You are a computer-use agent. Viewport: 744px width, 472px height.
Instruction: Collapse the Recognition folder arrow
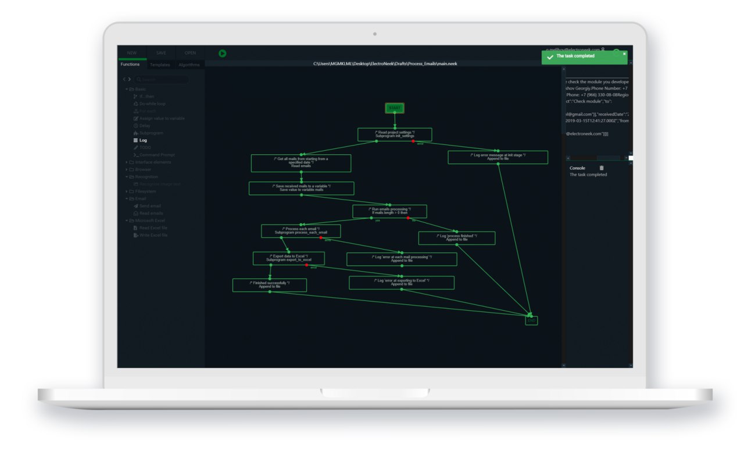click(126, 177)
